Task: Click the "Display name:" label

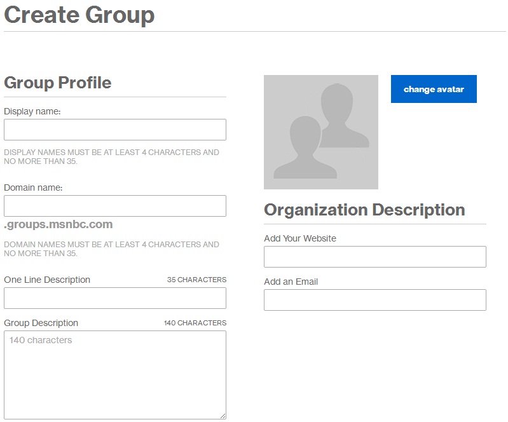Action: (32, 111)
